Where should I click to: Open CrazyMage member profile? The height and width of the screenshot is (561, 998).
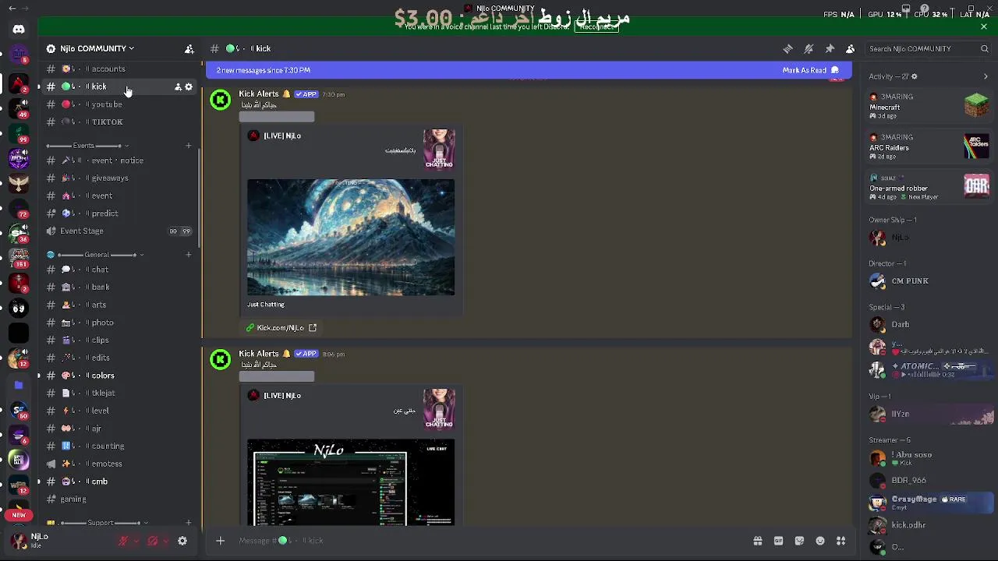pos(929,503)
